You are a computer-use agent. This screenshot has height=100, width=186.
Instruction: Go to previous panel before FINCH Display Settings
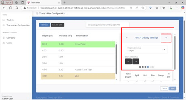127,38
